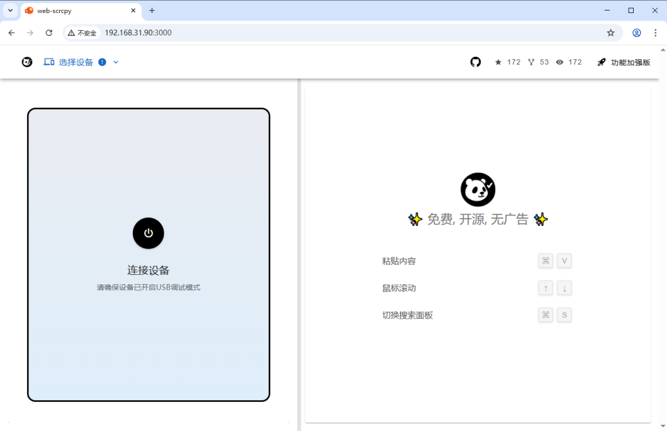
Task: Click the watchers eye icon showing 172
Action: point(560,62)
